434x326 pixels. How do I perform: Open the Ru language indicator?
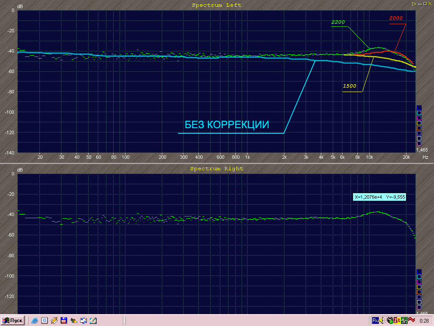pos(376,320)
